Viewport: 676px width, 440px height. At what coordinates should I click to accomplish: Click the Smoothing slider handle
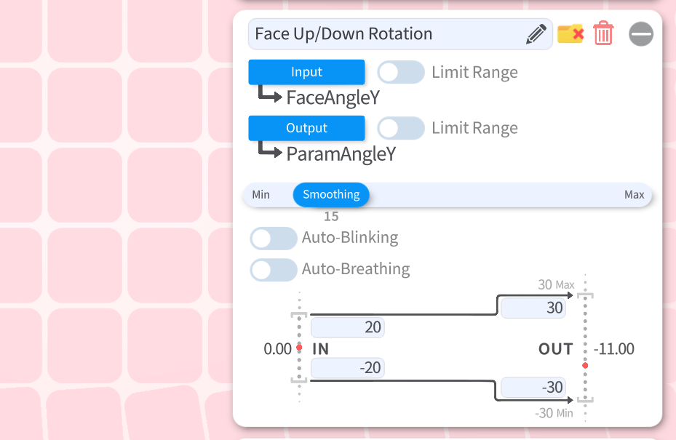[331, 195]
